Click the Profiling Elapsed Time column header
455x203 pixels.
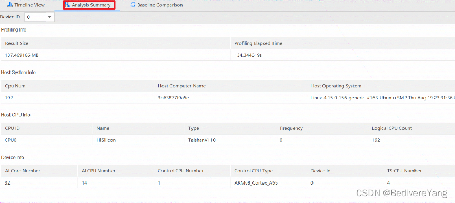(x=258, y=43)
